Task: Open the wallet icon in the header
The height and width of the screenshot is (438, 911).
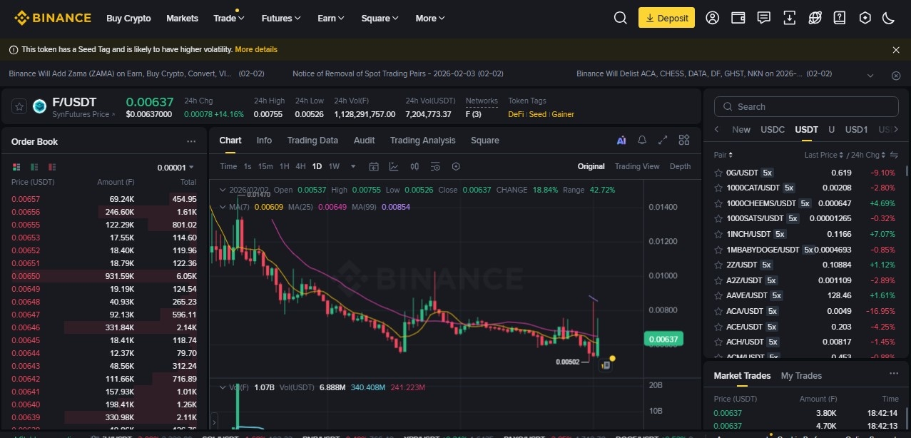Action: [x=738, y=18]
